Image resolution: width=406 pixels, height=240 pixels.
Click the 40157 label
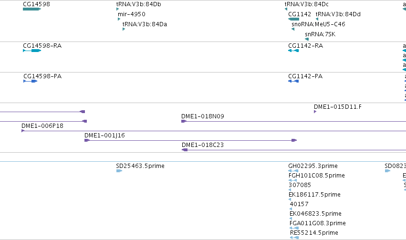299,205
